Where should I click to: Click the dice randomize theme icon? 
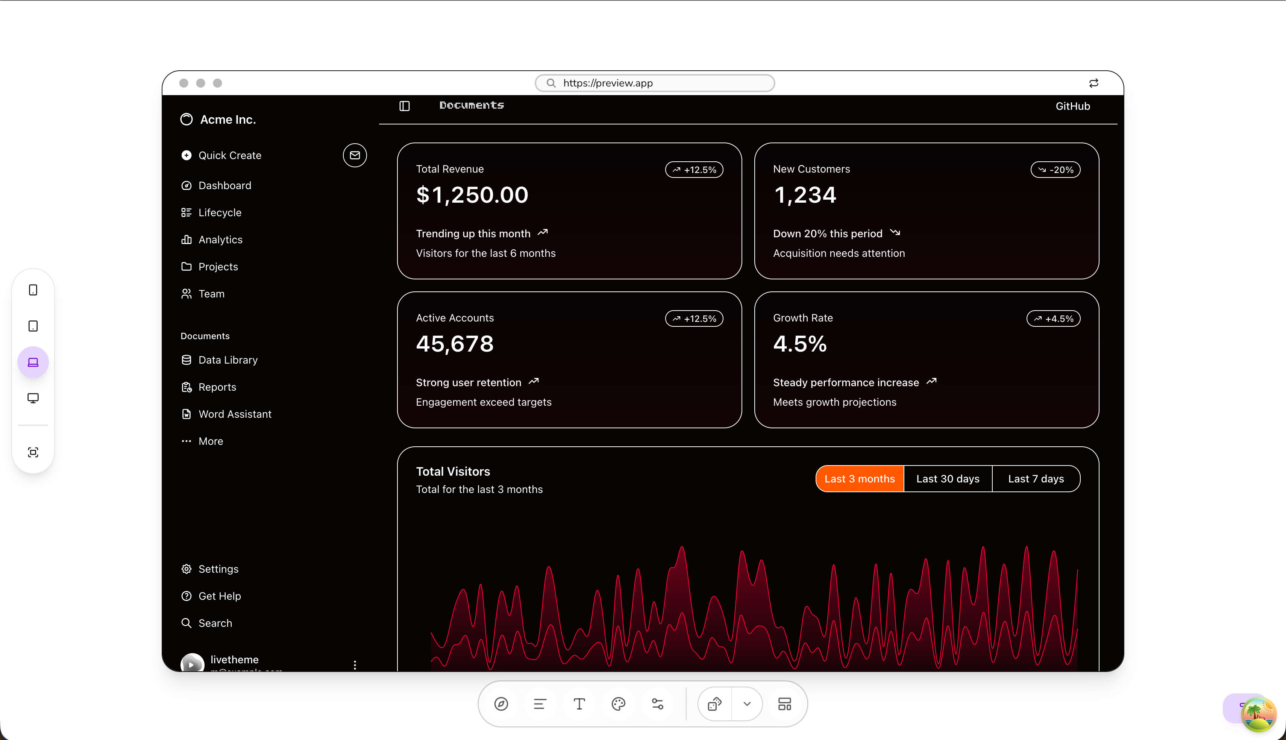[714, 704]
